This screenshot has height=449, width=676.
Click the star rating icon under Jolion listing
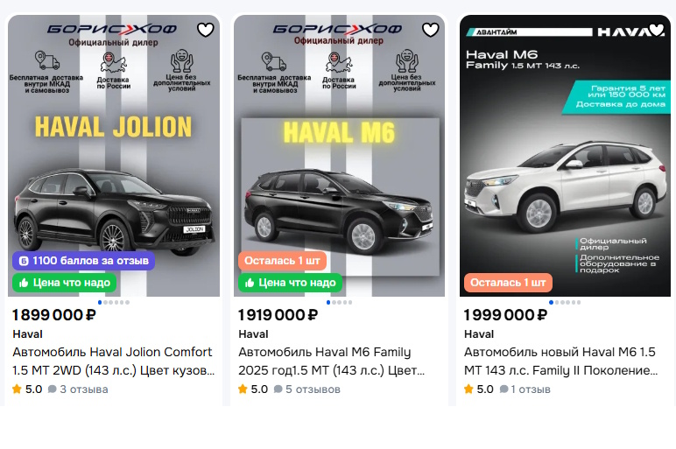coord(17,389)
